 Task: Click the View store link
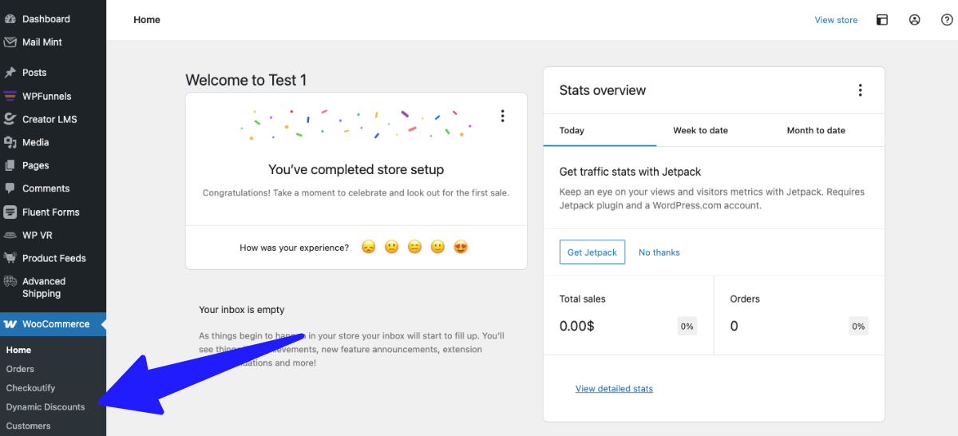point(836,20)
